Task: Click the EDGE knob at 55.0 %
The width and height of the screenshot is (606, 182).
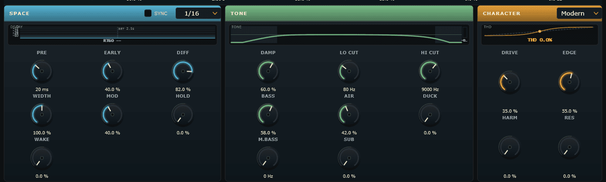Action: [x=569, y=83]
